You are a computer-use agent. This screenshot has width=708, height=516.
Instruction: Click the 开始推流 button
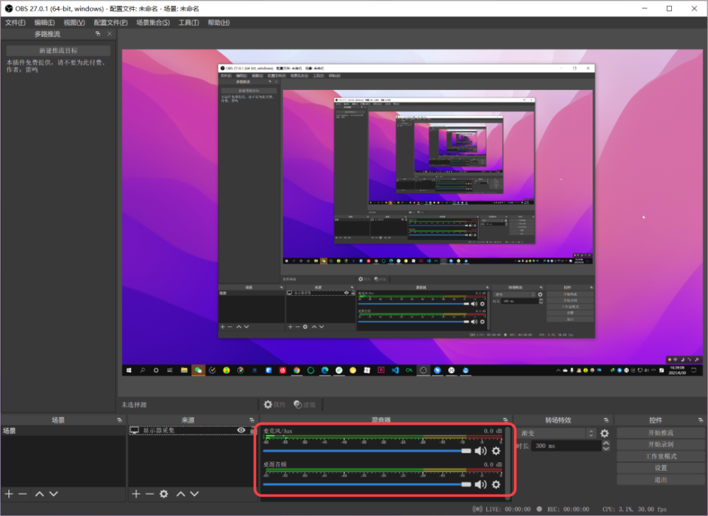point(661,432)
